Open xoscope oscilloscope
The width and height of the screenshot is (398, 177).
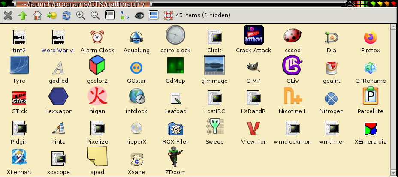pyautogui.click(x=58, y=159)
